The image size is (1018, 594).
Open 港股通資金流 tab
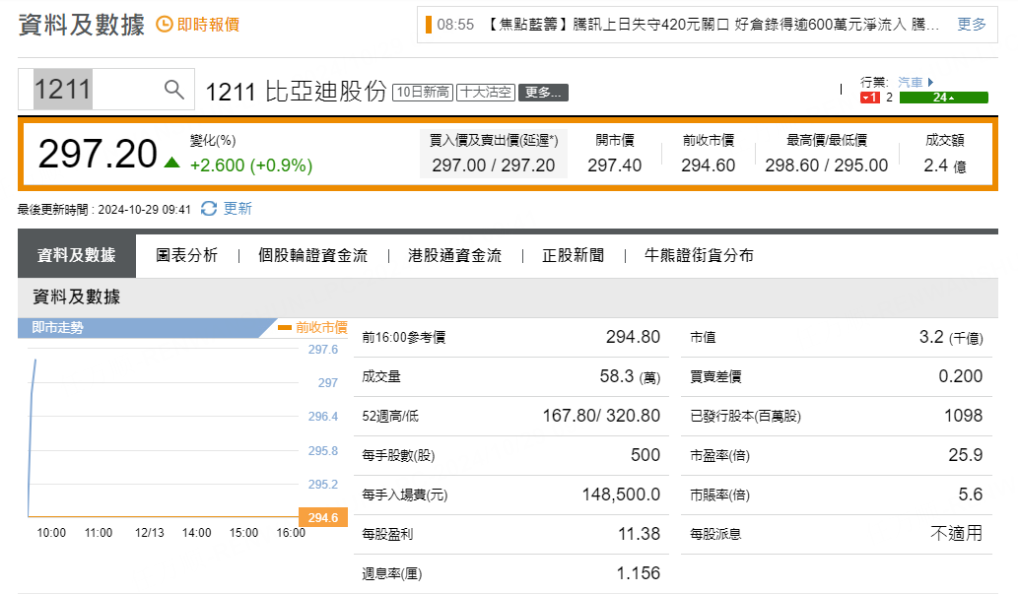coord(454,255)
